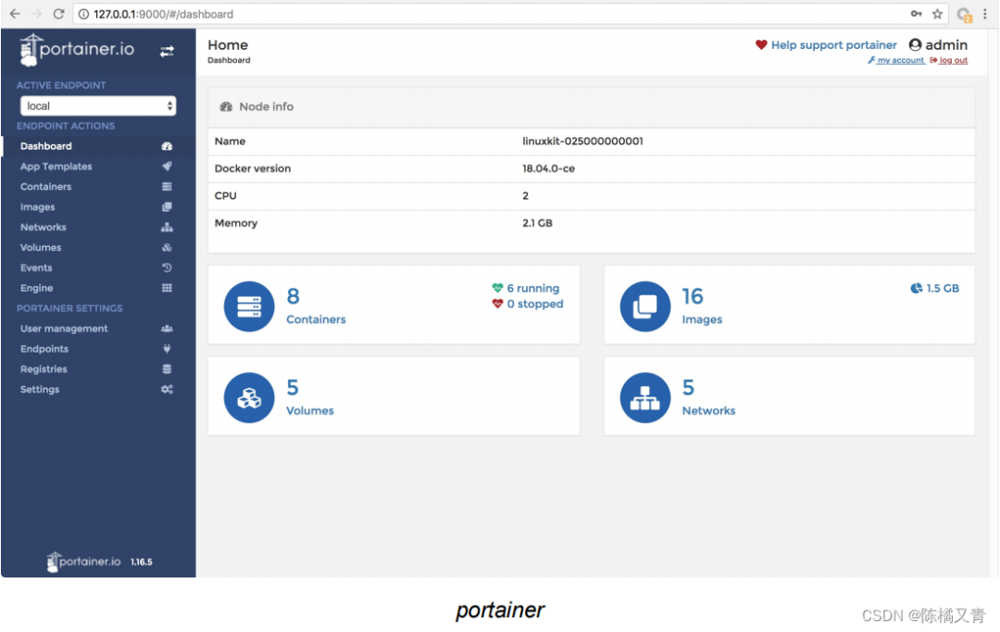
Task: Click the browser extension icon with badge
Action: pos(964,15)
